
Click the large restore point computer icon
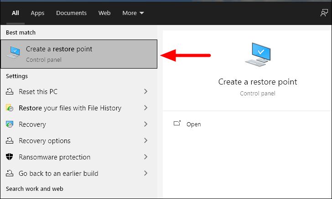[258, 55]
